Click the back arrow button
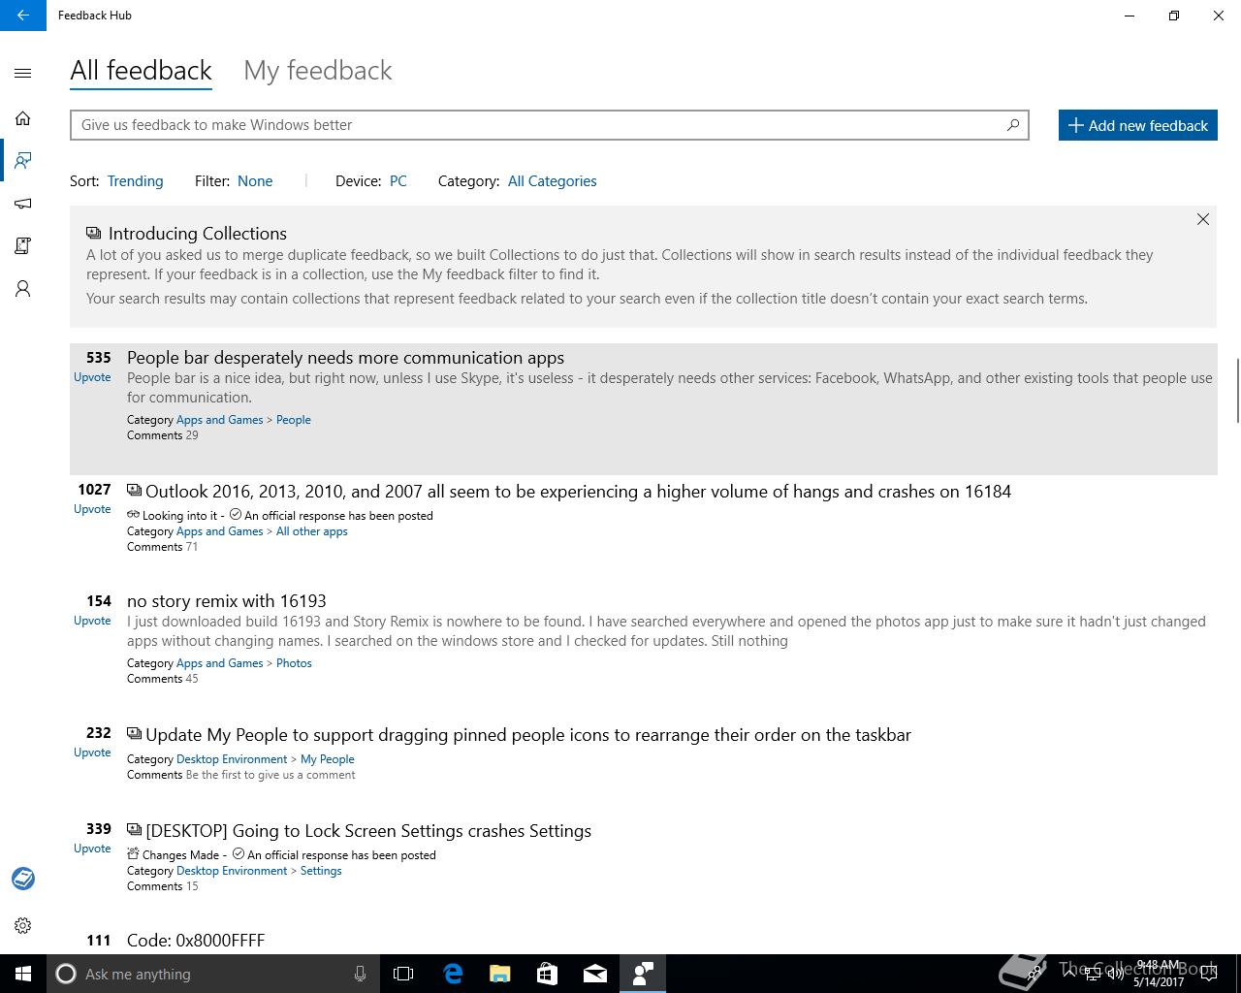This screenshot has width=1241, height=993. click(x=23, y=16)
